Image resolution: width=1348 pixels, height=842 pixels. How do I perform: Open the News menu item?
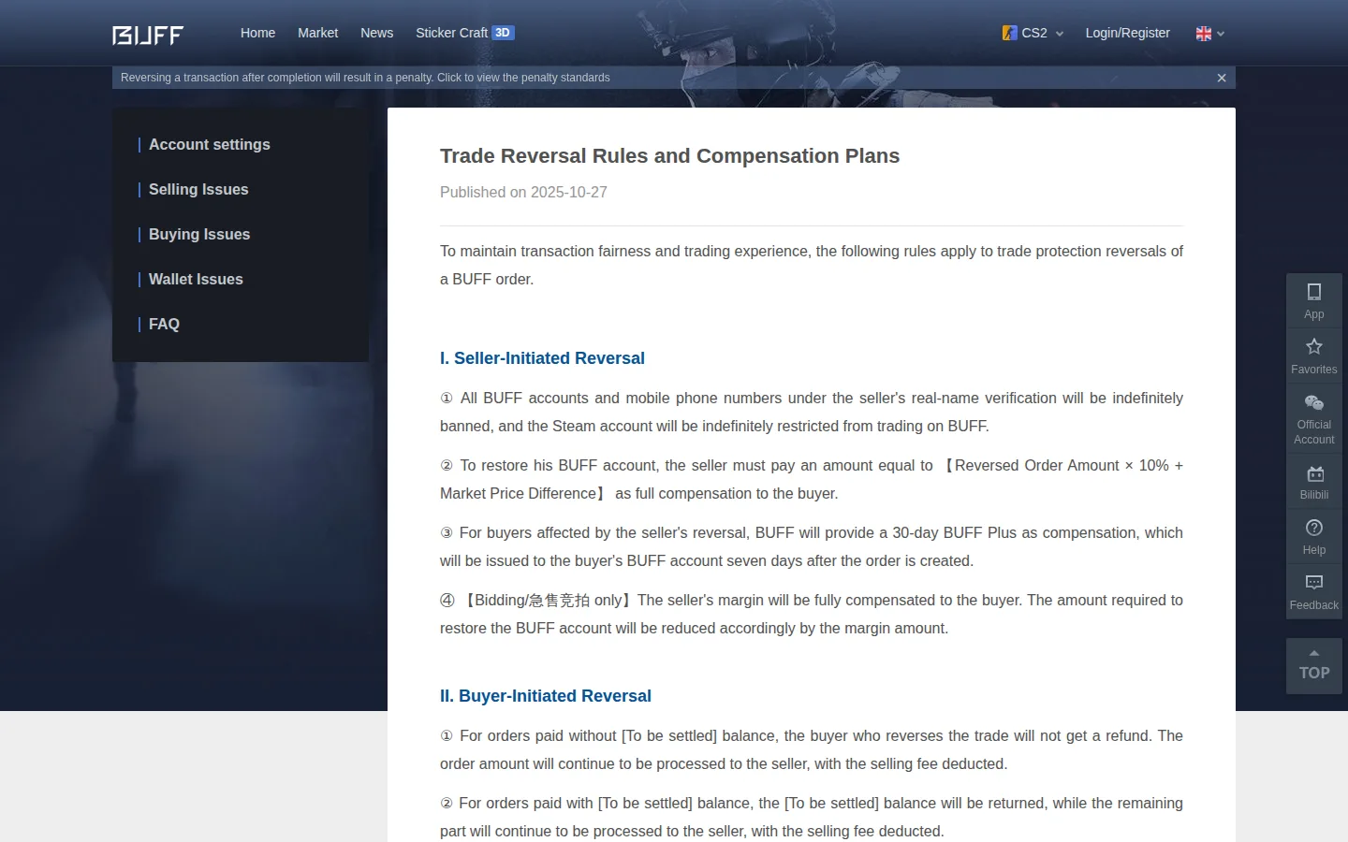pos(377,33)
